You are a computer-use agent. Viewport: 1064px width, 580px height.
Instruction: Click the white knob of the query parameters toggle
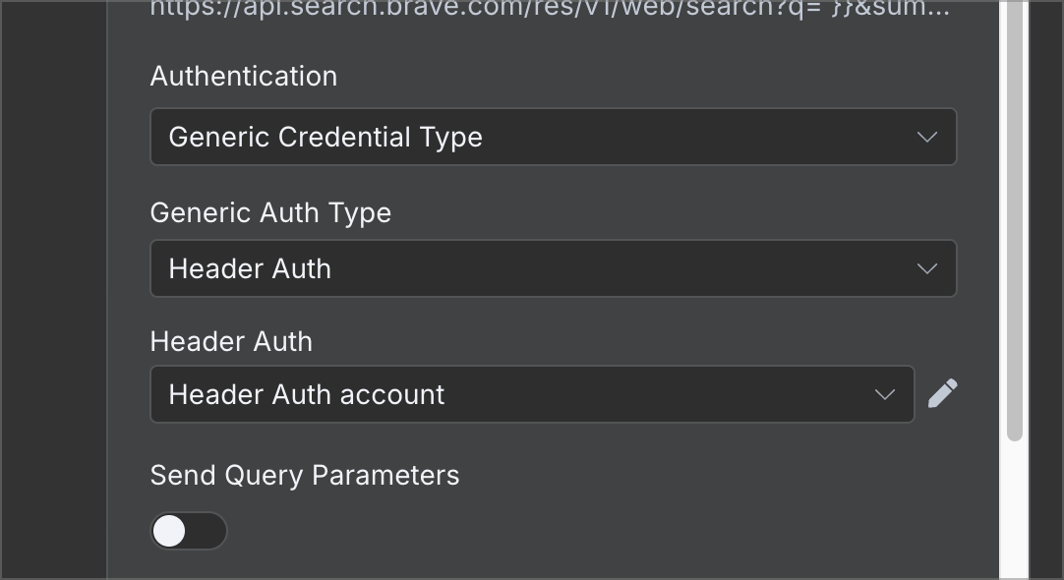pos(169,531)
